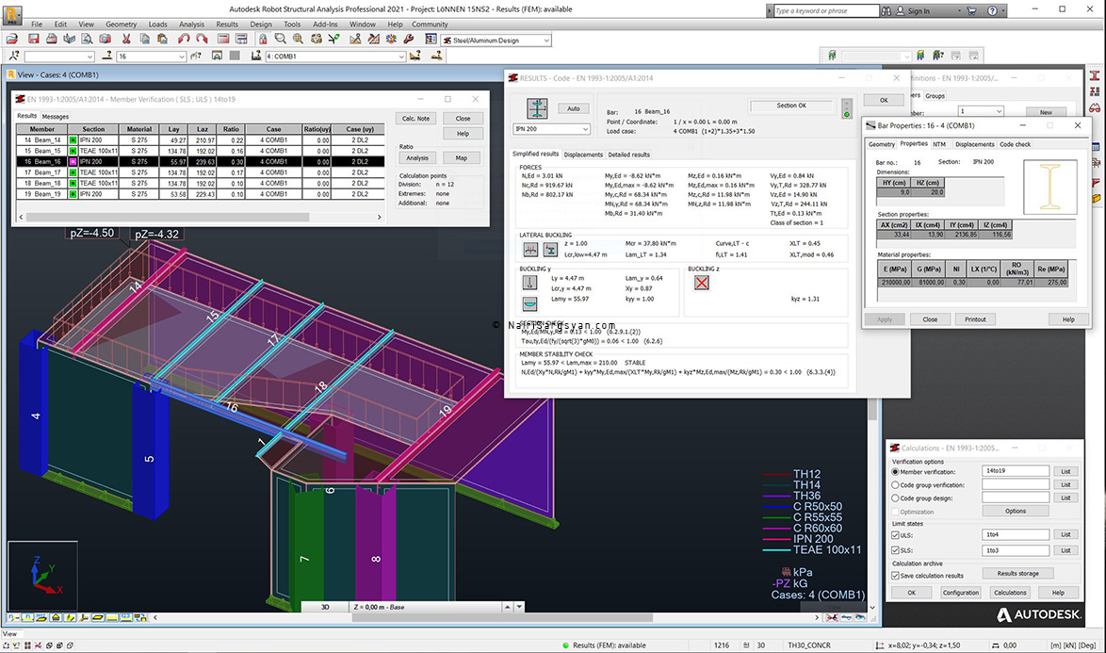The width and height of the screenshot is (1106, 653).
Task: Click the Copy icon in toolbar
Action: pyautogui.click(x=144, y=40)
